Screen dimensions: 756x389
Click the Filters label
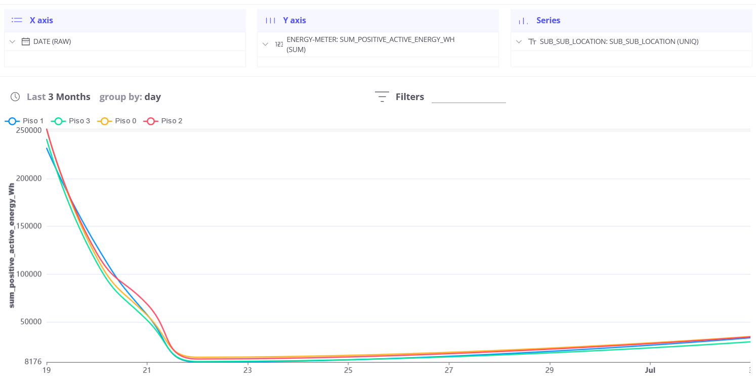pyautogui.click(x=410, y=96)
